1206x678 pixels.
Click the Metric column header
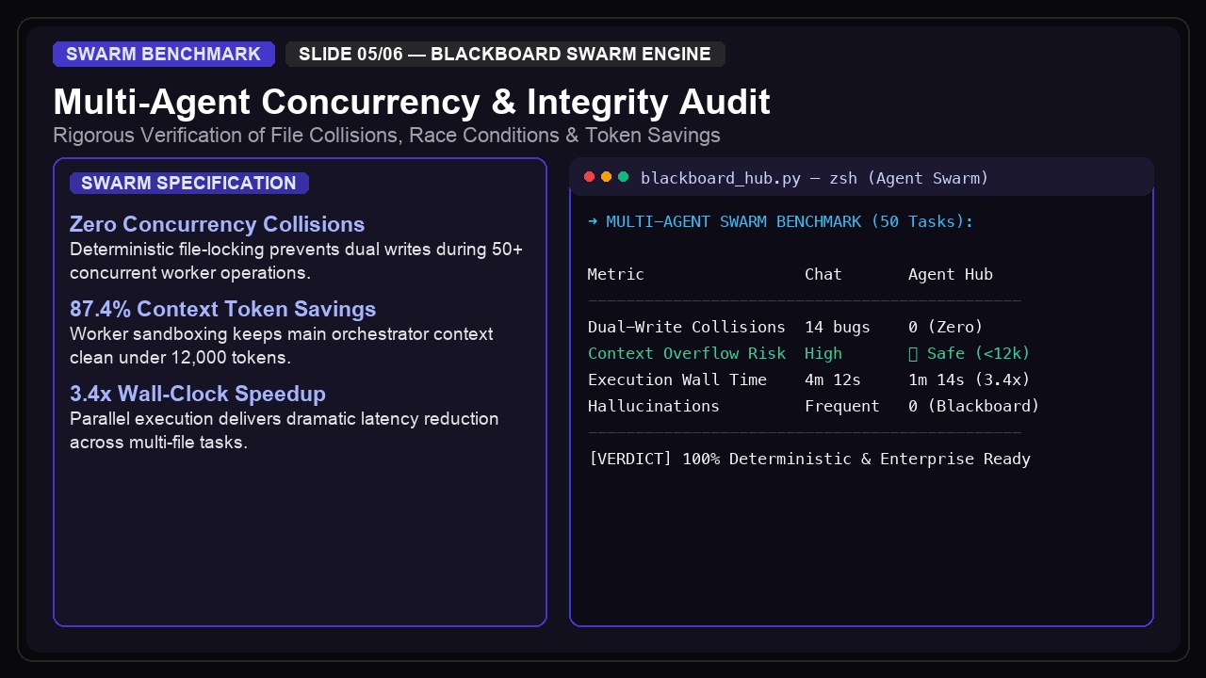[616, 274]
